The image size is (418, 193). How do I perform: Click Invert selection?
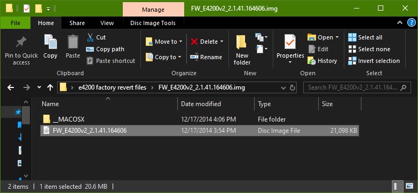374,61
